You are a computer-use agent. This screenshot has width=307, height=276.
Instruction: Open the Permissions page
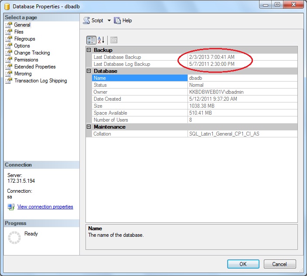(26, 60)
